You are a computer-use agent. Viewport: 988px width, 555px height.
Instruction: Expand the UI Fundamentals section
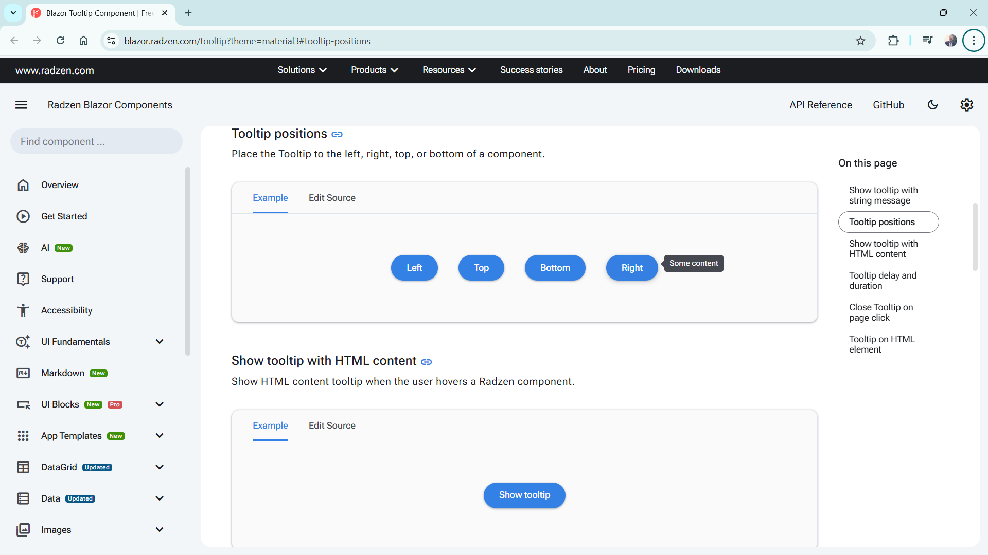point(160,342)
